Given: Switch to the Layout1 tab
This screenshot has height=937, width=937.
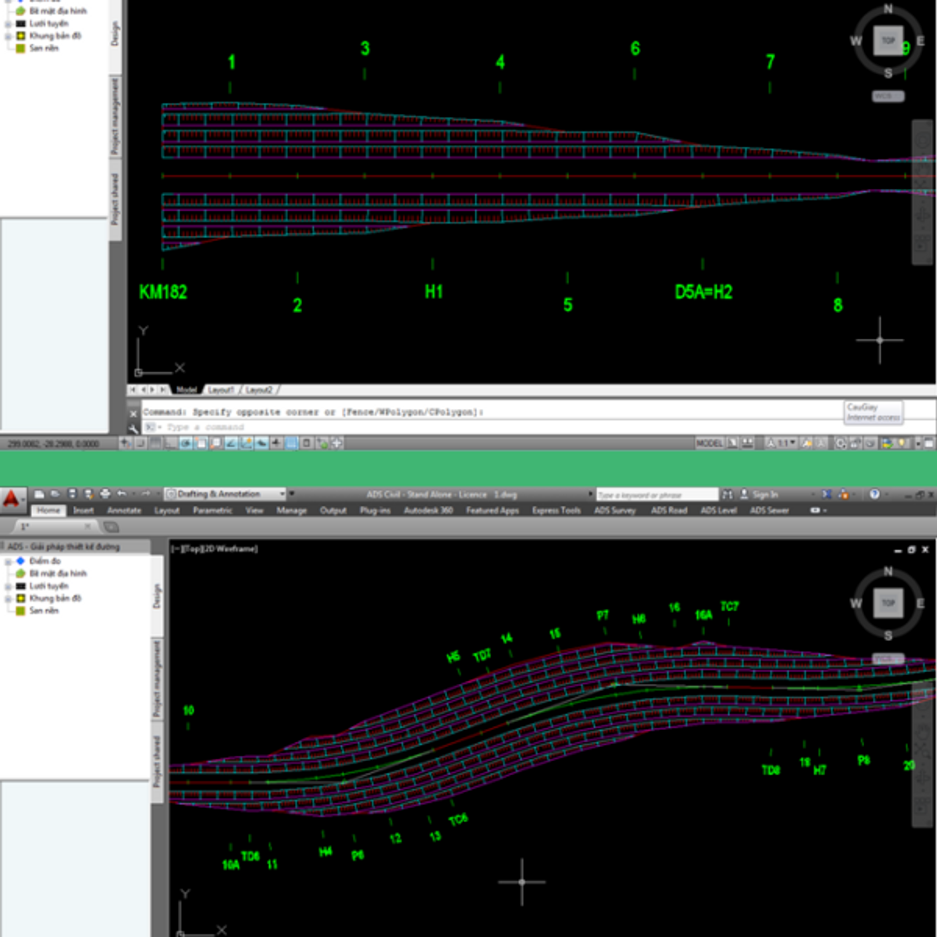Looking at the screenshot, I should (221, 390).
